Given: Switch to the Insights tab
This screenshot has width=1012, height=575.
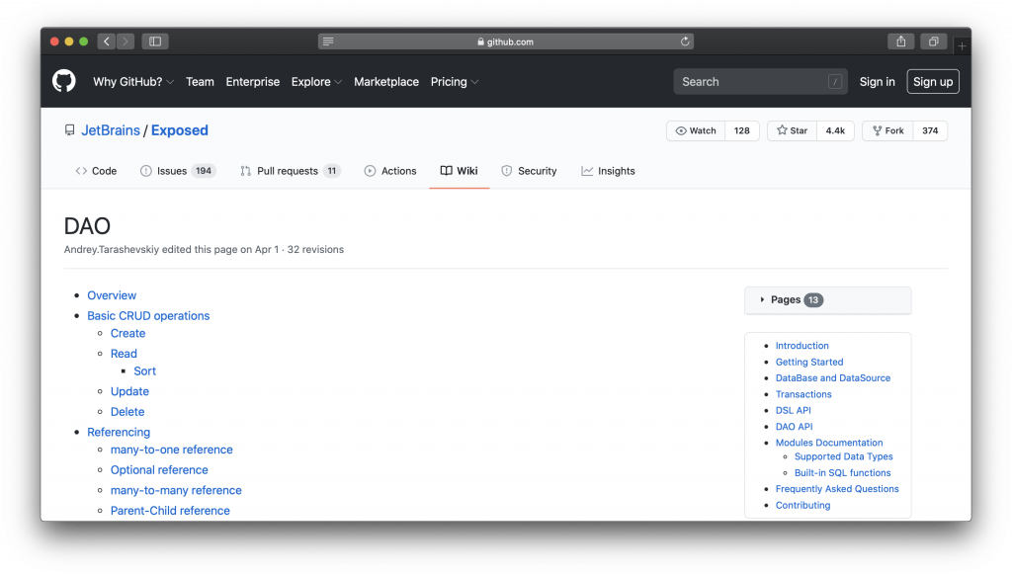Looking at the screenshot, I should (608, 171).
